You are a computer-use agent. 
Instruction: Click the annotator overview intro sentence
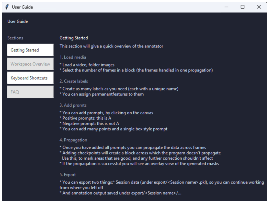click(111, 46)
